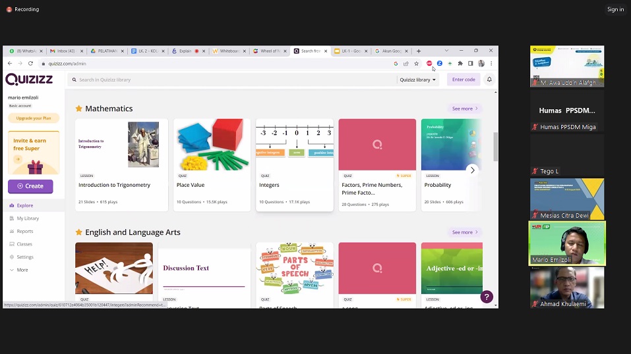Open the Probability lesson card
The width and height of the screenshot is (631, 354).
tap(452, 164)
